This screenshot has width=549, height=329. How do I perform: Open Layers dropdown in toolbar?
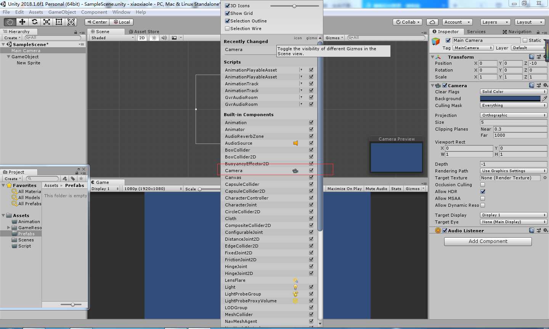[495, 22]
